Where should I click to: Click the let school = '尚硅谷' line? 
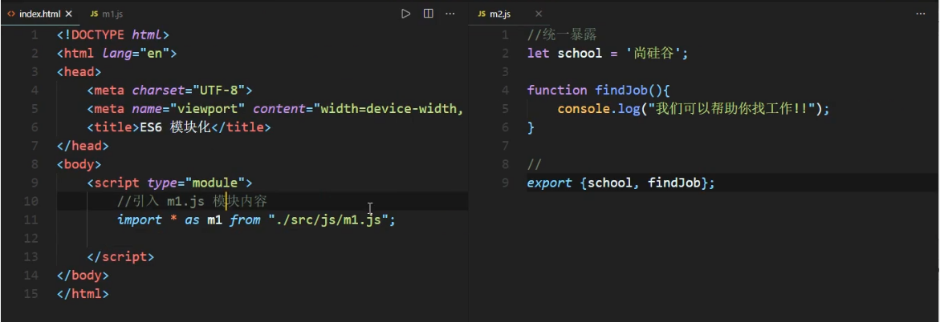tap(608, 54)
